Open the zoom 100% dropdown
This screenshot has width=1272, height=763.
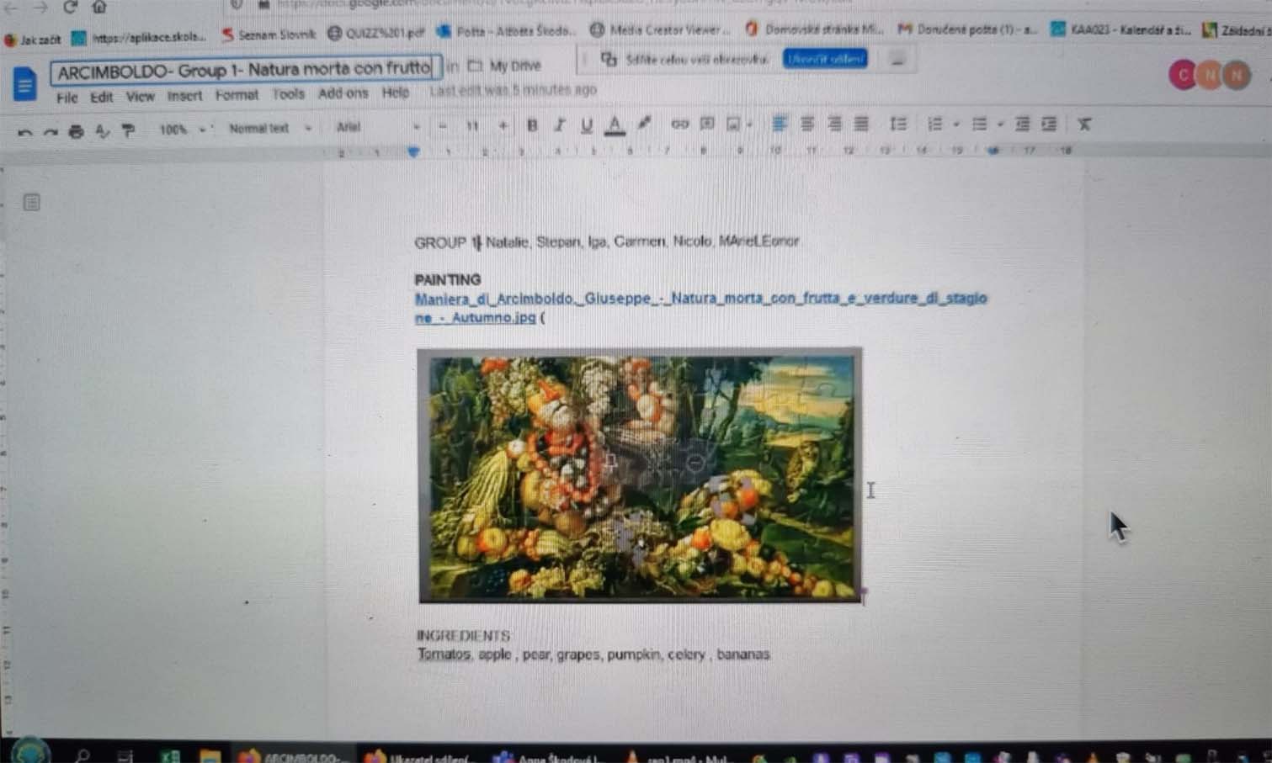point(182,130)
